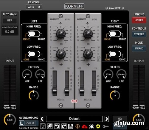Click the left RANGE 1X knob
This screenshot has width=149, height=130.
(x=34, y=95)
